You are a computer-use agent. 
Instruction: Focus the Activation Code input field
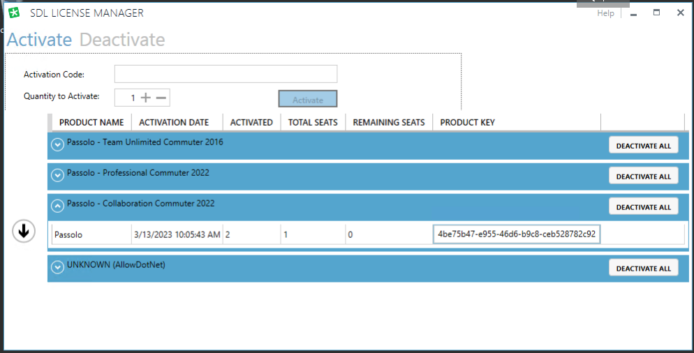tap(226, 74)
